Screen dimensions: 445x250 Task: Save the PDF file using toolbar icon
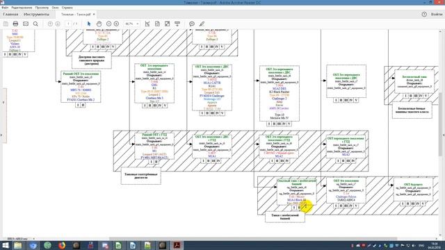pos(6,24)
